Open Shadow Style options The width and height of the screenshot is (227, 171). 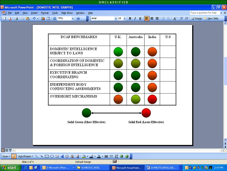click(x=122, y=156)
